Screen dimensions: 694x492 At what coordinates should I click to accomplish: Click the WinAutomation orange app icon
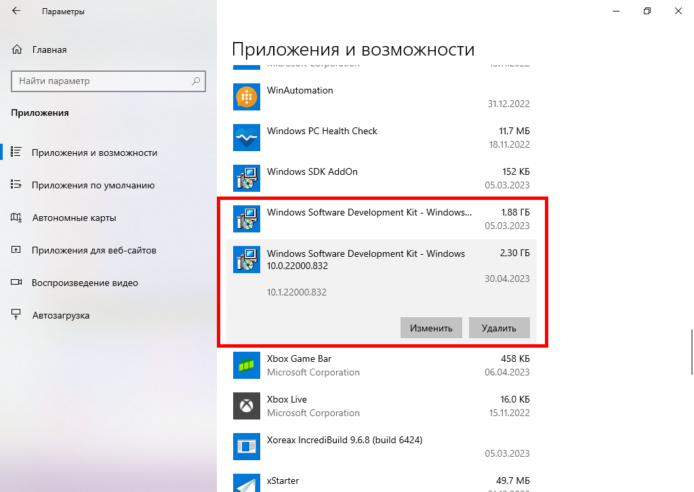tap(247, 97)
